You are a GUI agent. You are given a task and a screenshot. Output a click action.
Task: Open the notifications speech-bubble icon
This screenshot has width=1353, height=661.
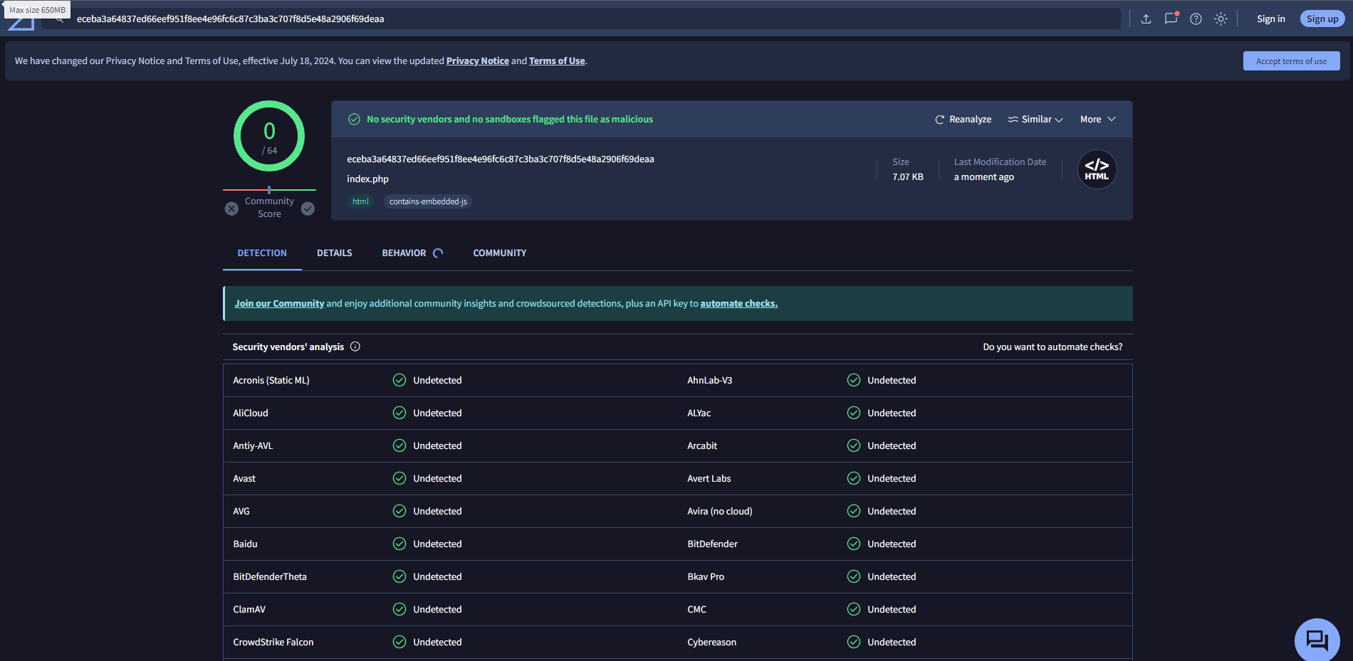pyautogui.click(x=1171, y=18)
